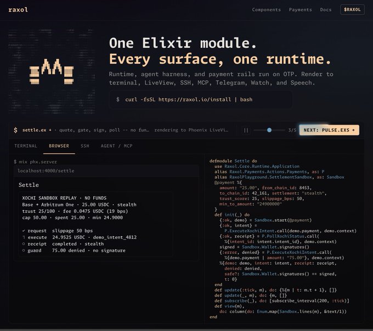Click 'One Elixir module.' headline
This screenshot has width=373, height=331.
click(183, 43)
